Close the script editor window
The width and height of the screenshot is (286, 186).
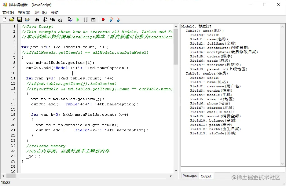click(x=279, y=5)
